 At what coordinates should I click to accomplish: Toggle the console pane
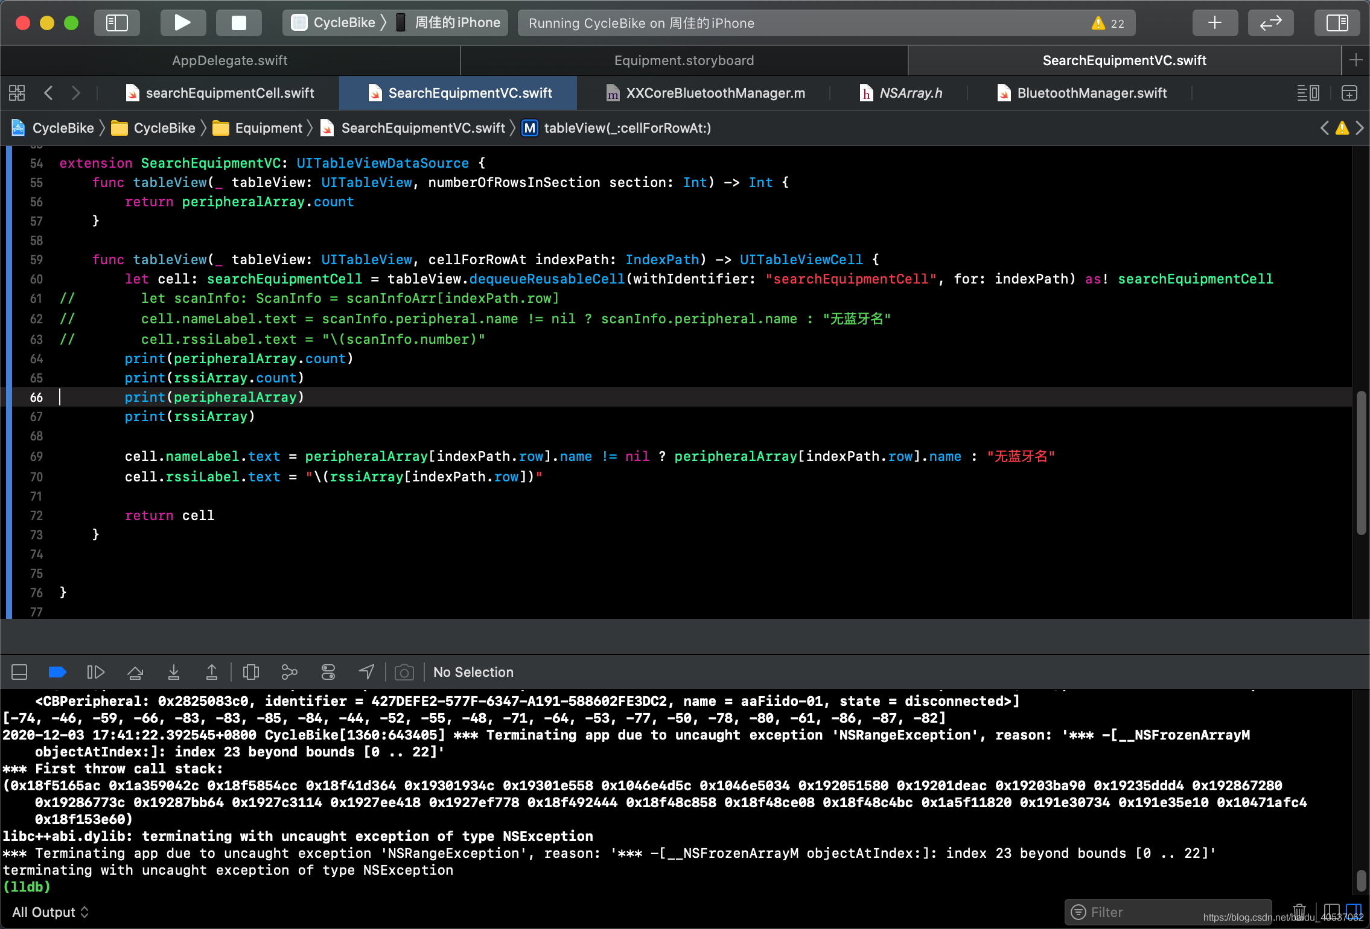point(1354,911)
